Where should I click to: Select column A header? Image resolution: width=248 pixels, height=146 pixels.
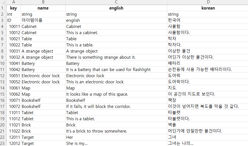pyautogui.click(x=14, y=2)
